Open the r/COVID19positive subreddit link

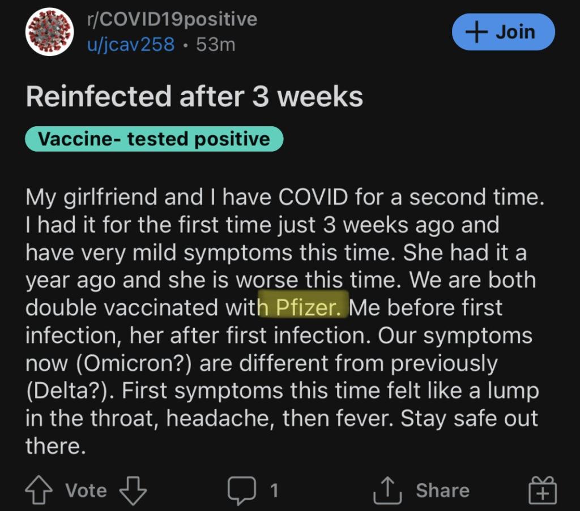(172, 19)
